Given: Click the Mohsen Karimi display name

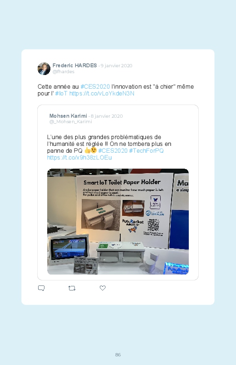Looking at the screenshot, I should click(x=68, y=116).
